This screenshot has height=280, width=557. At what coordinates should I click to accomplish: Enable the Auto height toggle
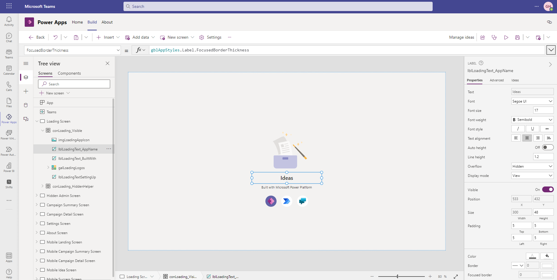548,148
